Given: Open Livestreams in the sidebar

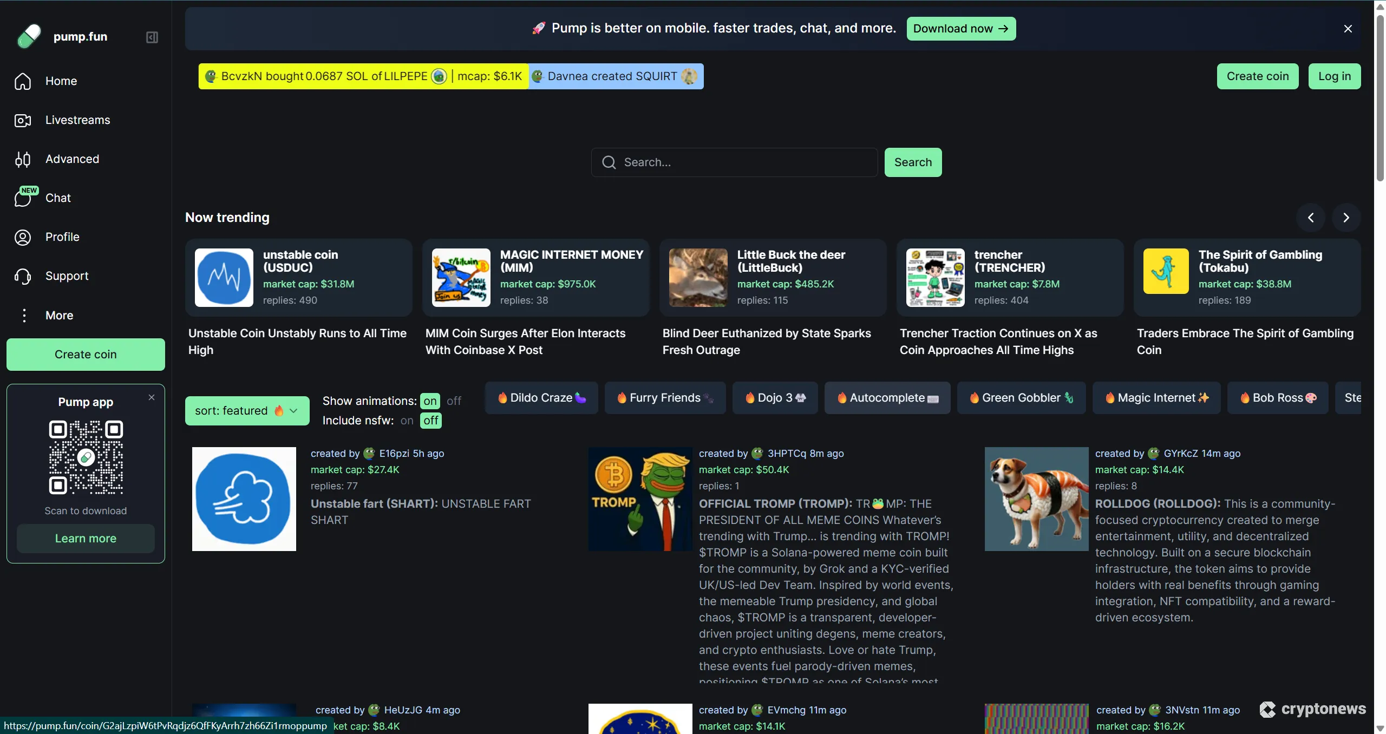Looking at the screenshot, I should [78, 120].
